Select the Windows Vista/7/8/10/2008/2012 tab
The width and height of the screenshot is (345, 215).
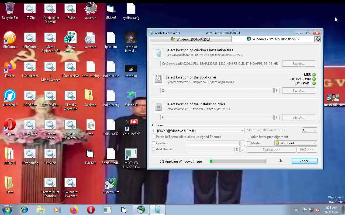[273, 39]
